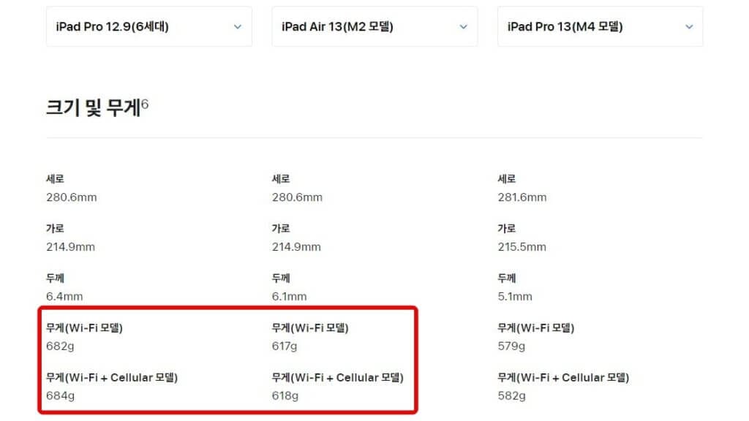Select the 5.1mm thickness value
The image size is (749, 421).
coord(515,297)
